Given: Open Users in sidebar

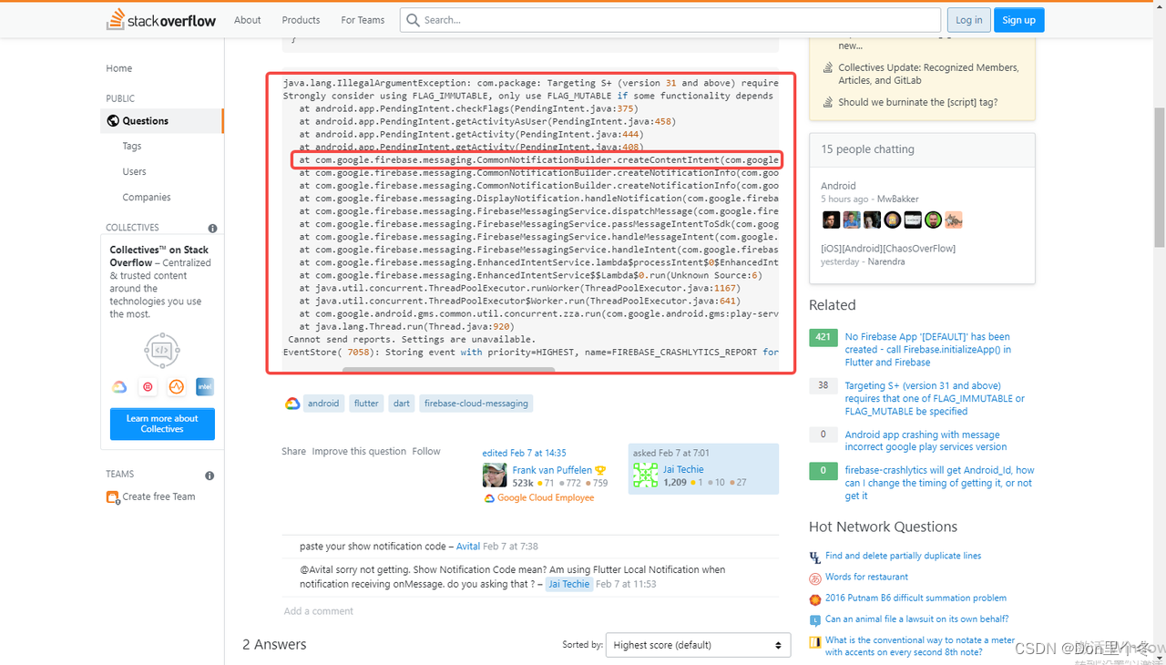Looking at the screenshot, I should point(134,171).
